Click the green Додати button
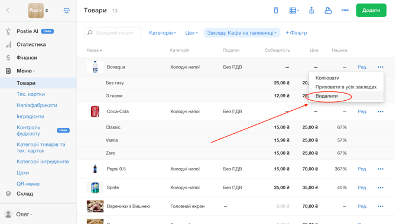Image resolution: width=396 pixels, height=224 pixels. point(371,11)
